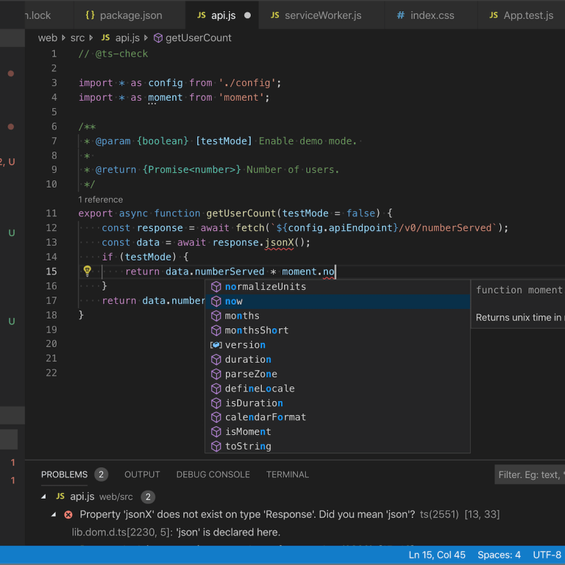Select the monthsShort autocomplete suggestion
Image resolution: width=565 pixels, height=565 pixels.
[x=257, y=330]
